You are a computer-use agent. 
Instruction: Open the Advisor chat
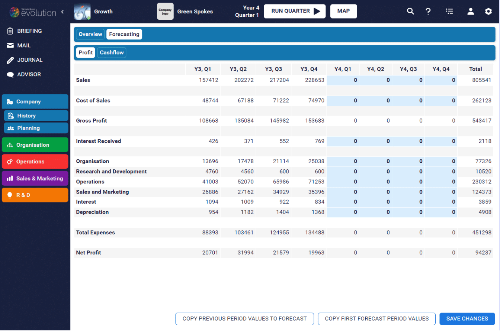click(x=29, y=75)
